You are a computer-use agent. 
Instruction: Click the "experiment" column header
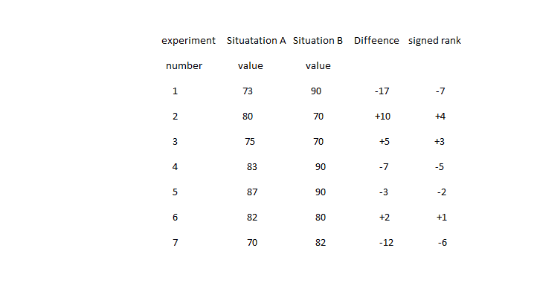(x=189, y=40)
